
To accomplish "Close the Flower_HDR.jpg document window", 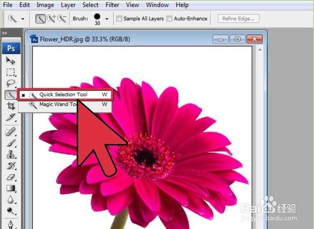I will pos(255,39).
